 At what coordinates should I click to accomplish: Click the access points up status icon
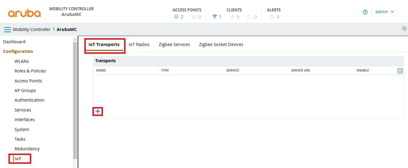176,17
